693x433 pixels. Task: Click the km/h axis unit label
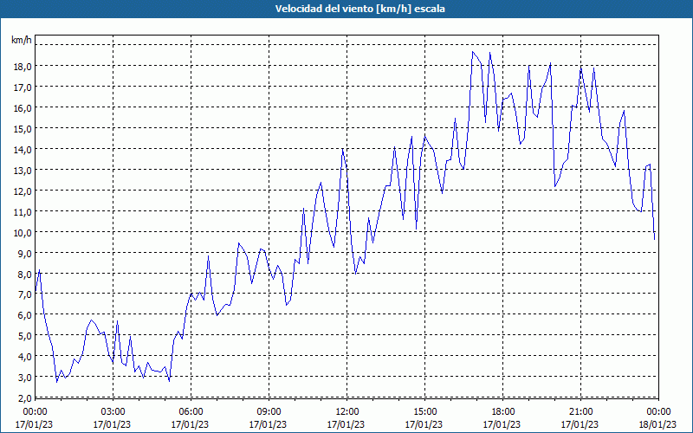click(x=22, y=40)
